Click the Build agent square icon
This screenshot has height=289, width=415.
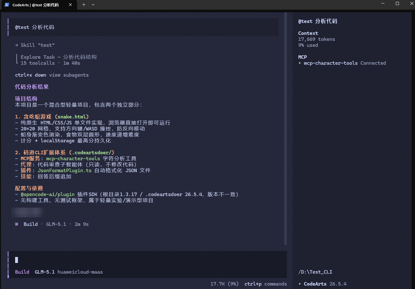17,224
